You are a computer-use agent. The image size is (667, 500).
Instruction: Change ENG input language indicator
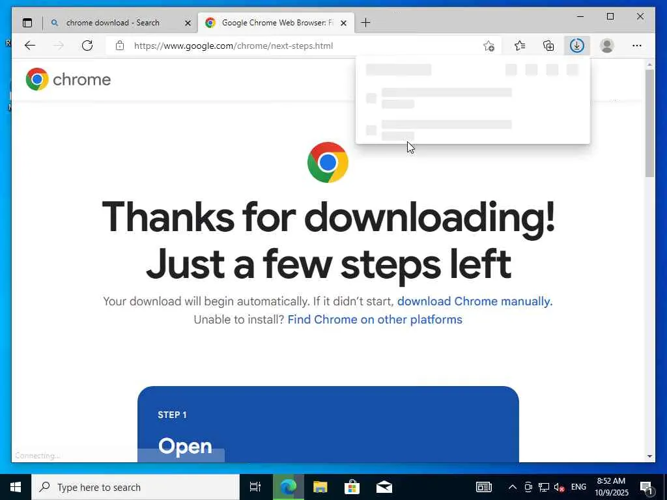(578, 487)
